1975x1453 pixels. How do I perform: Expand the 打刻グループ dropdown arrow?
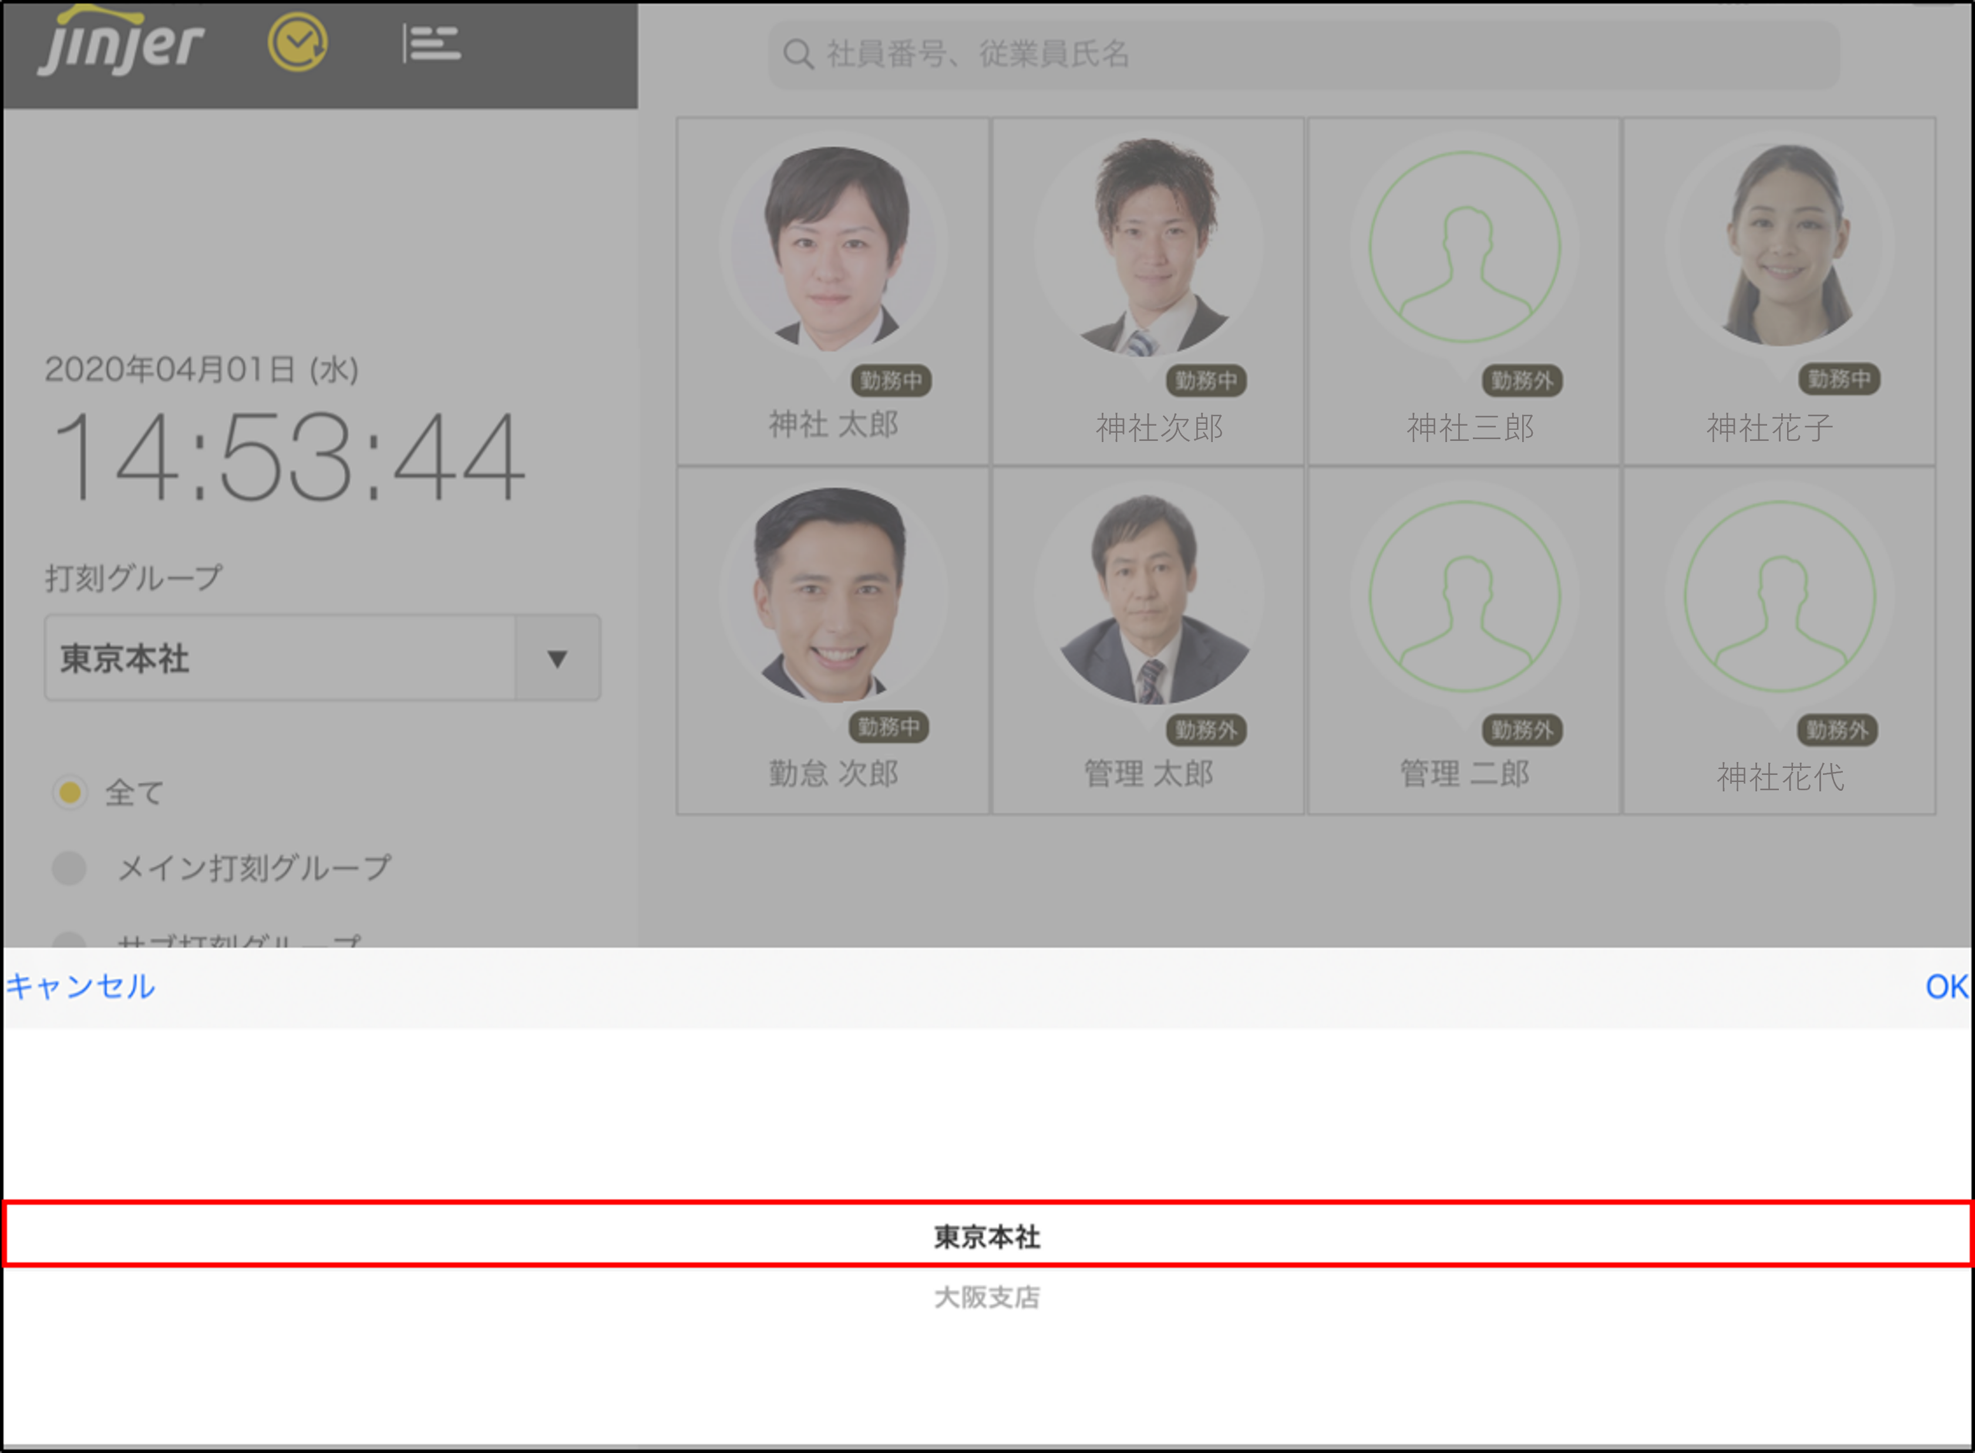tap(557, 659)
